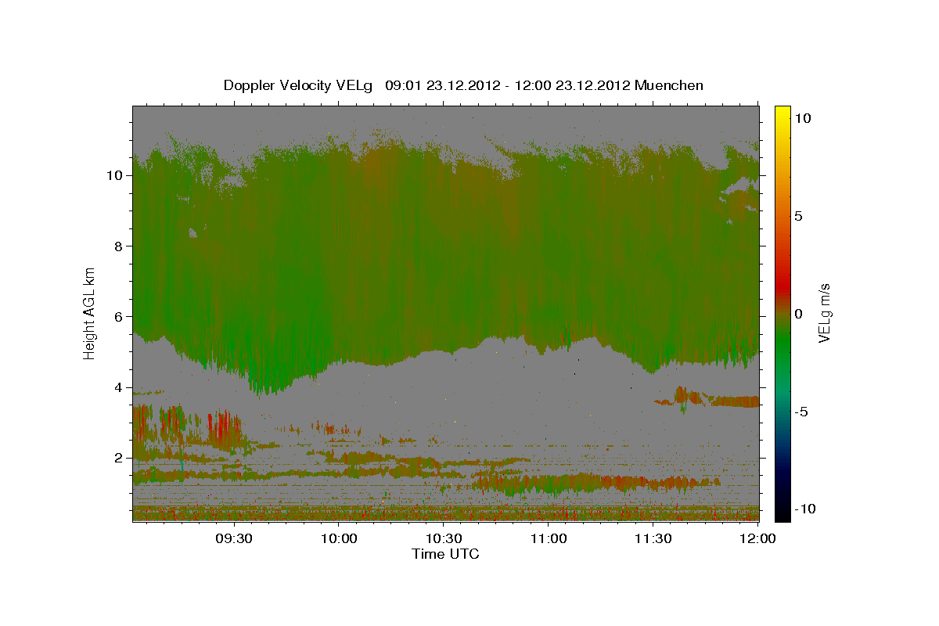The height and width of the screenshot is (626, 939).
Task: Click the colorbar label '10'
Action: [x=803, y=117]
